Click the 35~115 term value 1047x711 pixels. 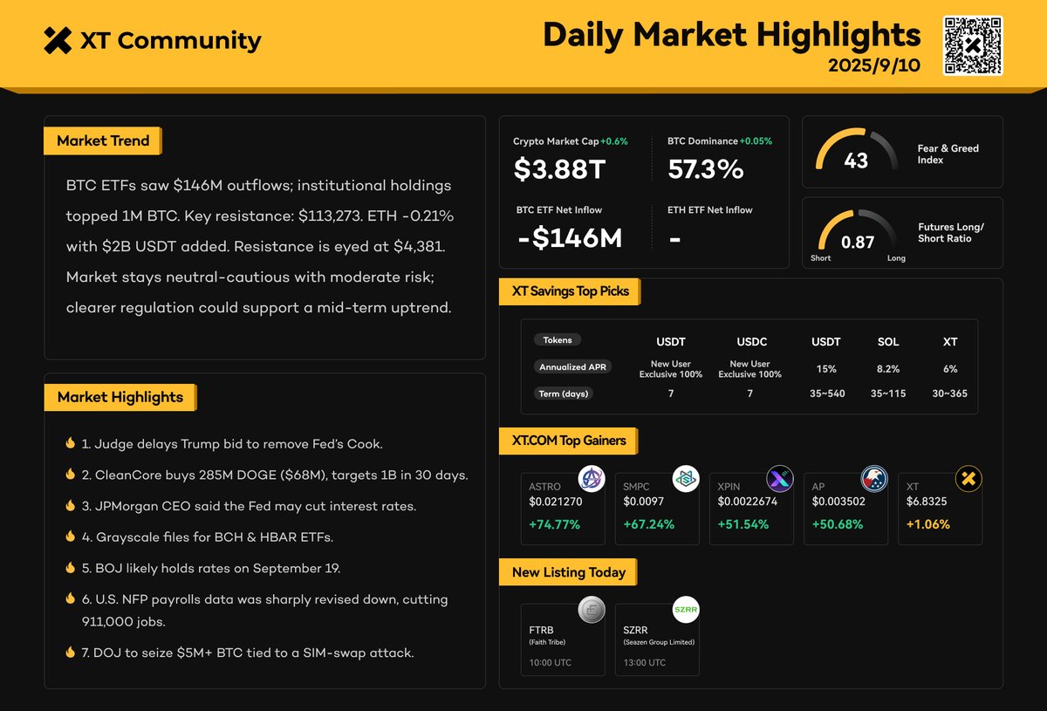click(x=888, y=393)
